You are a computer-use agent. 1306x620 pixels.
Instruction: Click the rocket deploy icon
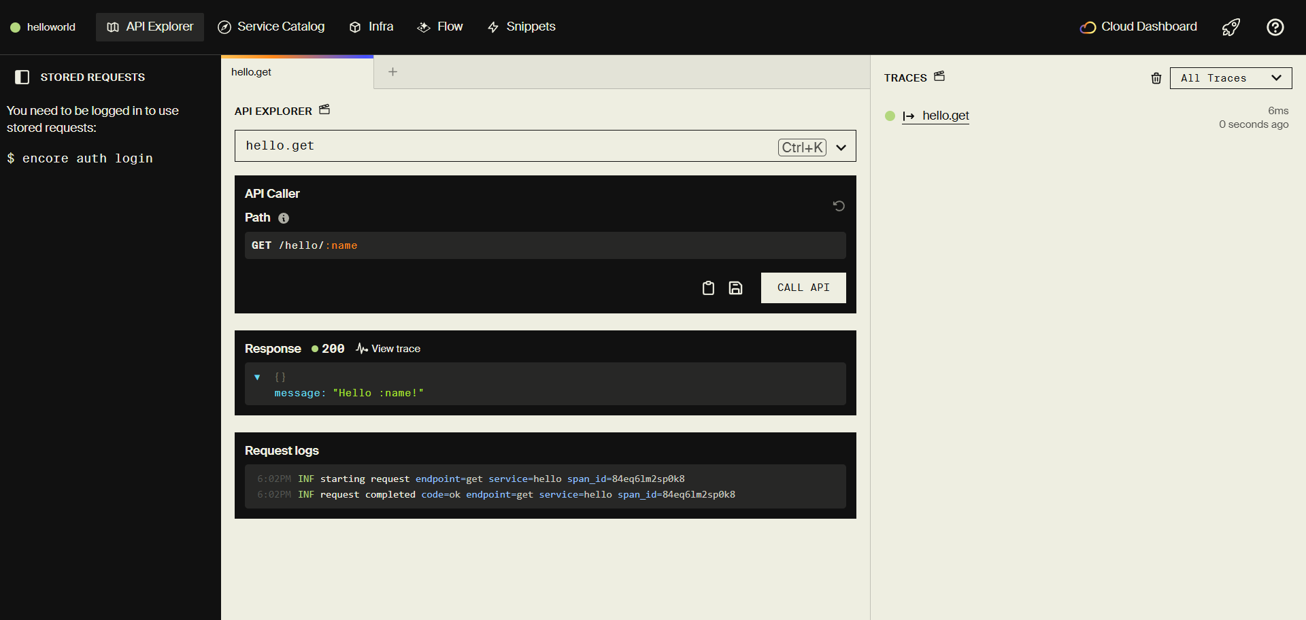coord(1231,27)
